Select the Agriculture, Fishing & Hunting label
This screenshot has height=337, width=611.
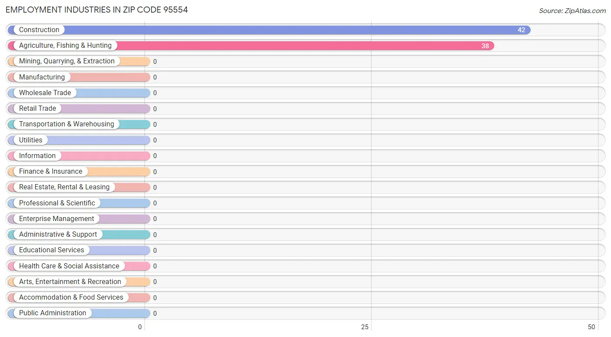pos(65,46)
